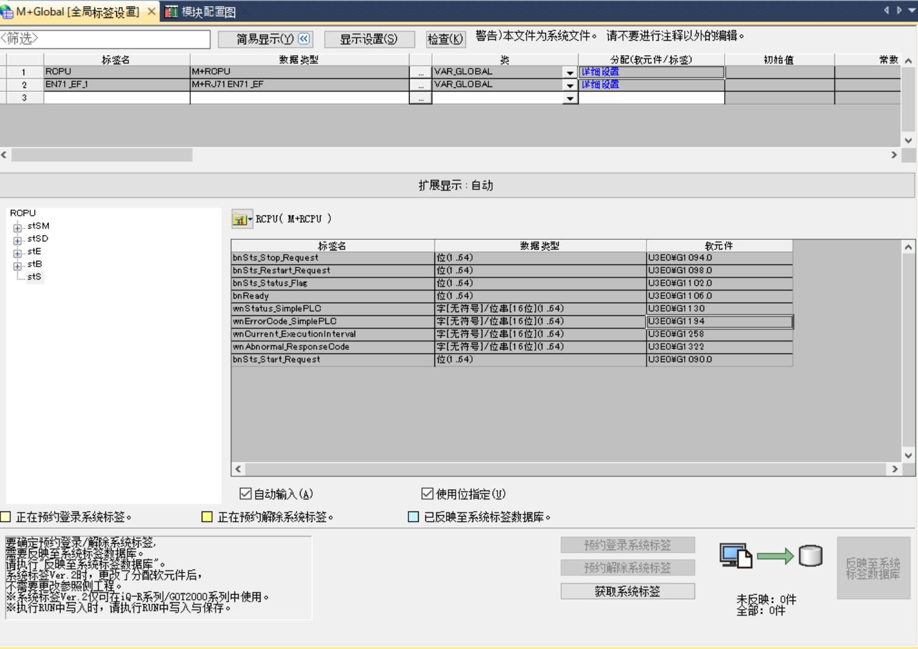Toggle the 使用位指定(U) checkbox
The height and width of the screenshot is (649, 918).
click(x=427, y=494)
